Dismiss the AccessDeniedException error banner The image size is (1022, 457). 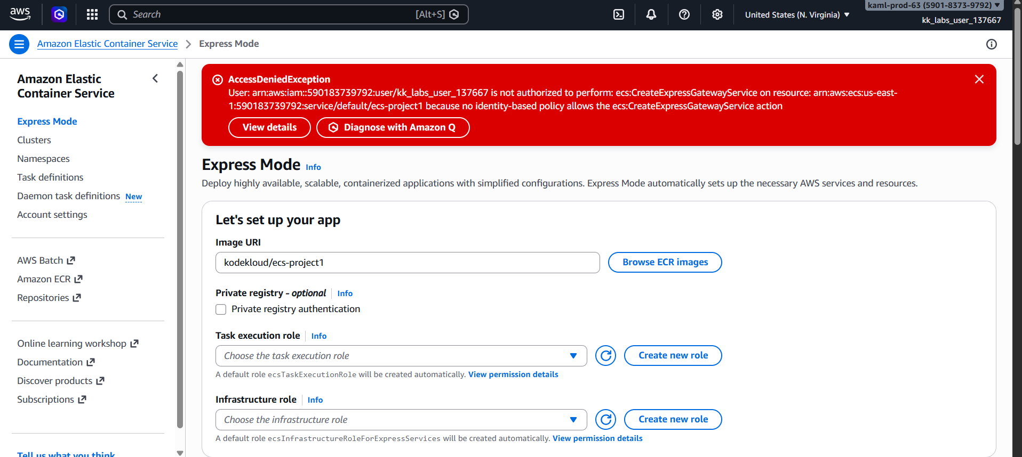point(979,79)
